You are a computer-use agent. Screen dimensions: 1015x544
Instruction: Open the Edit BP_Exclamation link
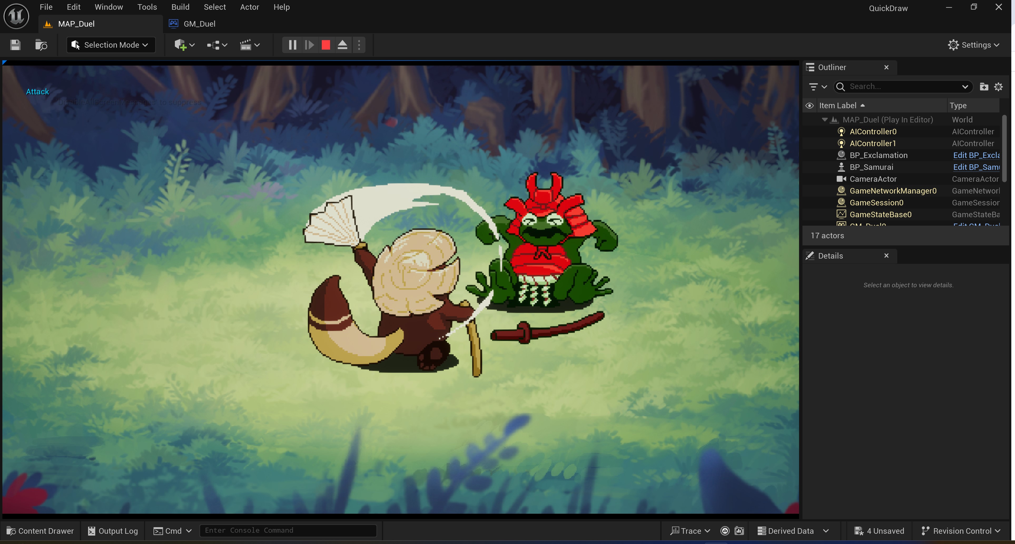point(976,155)
